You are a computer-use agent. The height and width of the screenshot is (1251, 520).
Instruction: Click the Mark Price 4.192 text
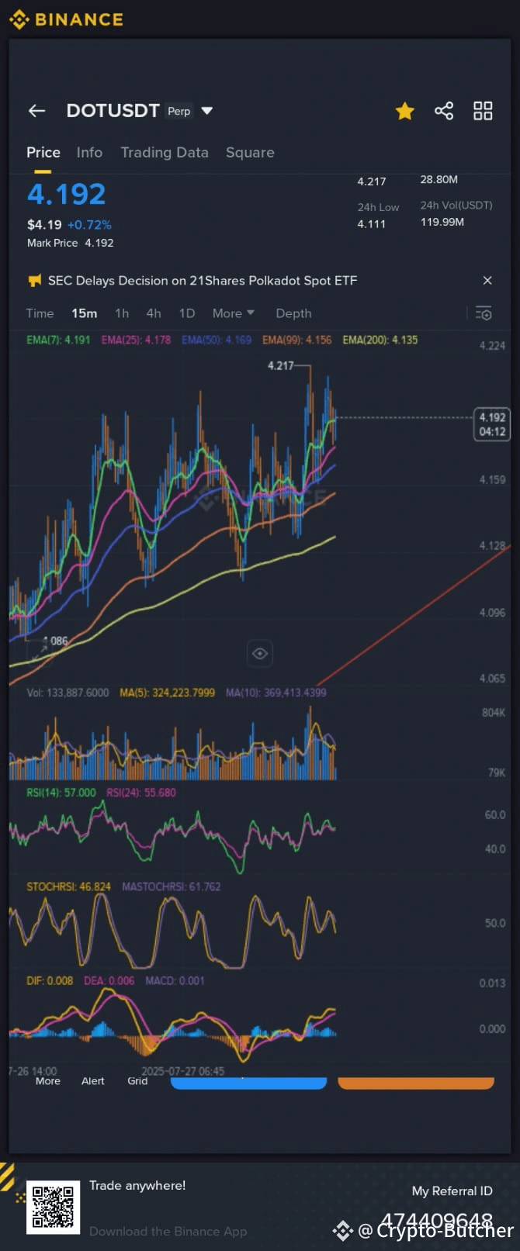click(71, 243)
